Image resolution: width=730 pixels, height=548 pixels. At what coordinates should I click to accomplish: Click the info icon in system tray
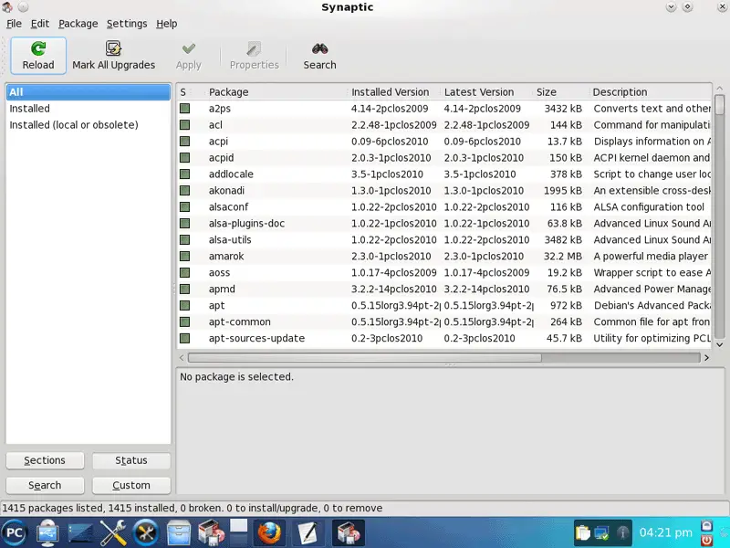tap(622, 532)
